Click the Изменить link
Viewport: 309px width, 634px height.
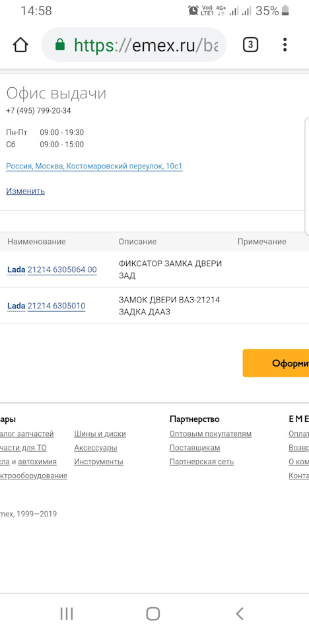tap(26, 191)
